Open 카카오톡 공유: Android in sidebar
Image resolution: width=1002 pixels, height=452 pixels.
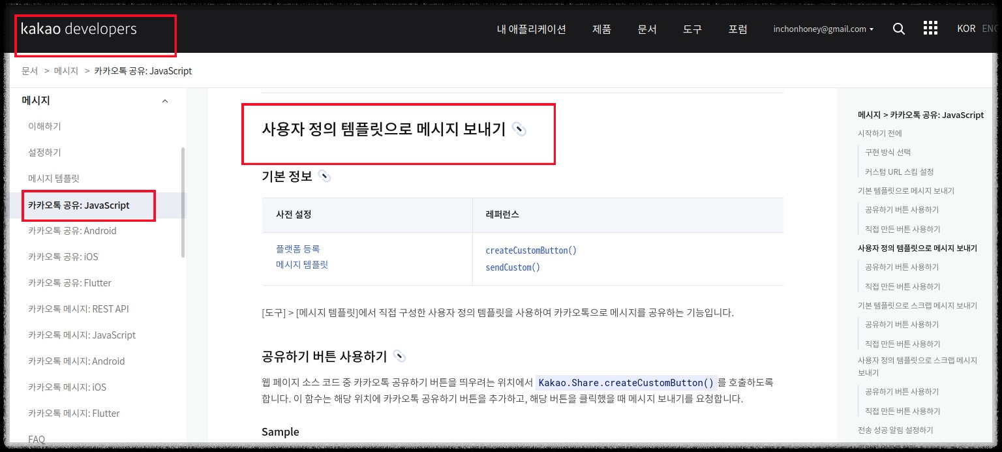click(72, 231)
